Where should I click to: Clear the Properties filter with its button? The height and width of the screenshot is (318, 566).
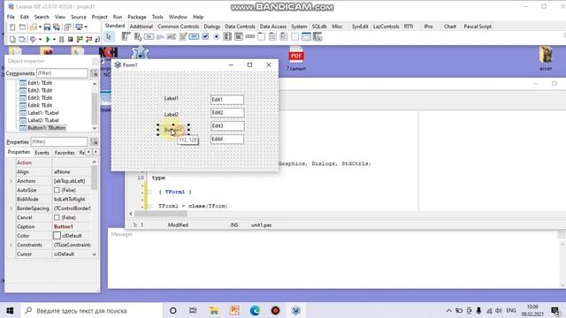(x=95, y=141)
